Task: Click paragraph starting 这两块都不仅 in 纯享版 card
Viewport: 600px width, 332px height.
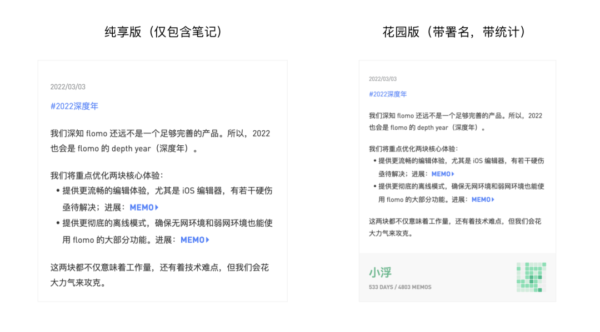Action: [159, 275]
